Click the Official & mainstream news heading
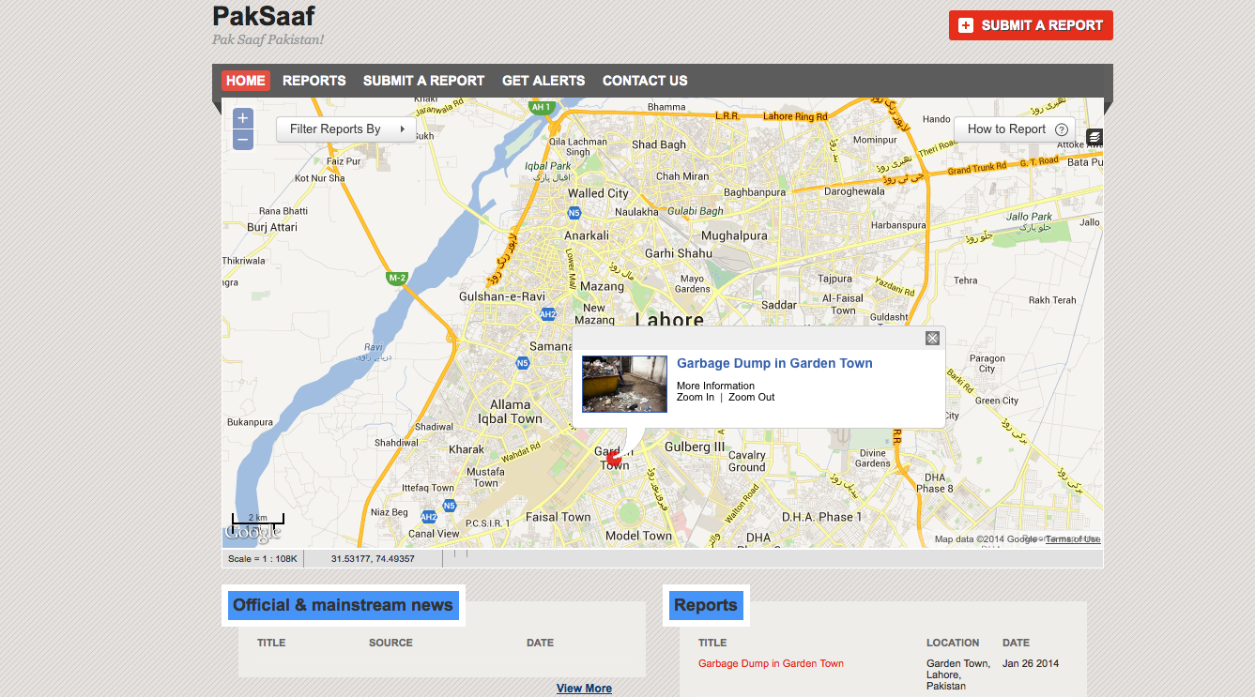 point(343,605)
